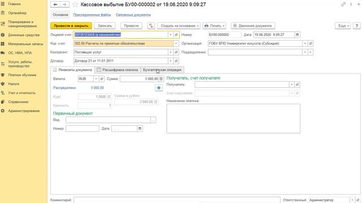The width and height of the screenshot is (362, 203).
Task: Open Ответственный linked item icon
Action: pos(358,200)
